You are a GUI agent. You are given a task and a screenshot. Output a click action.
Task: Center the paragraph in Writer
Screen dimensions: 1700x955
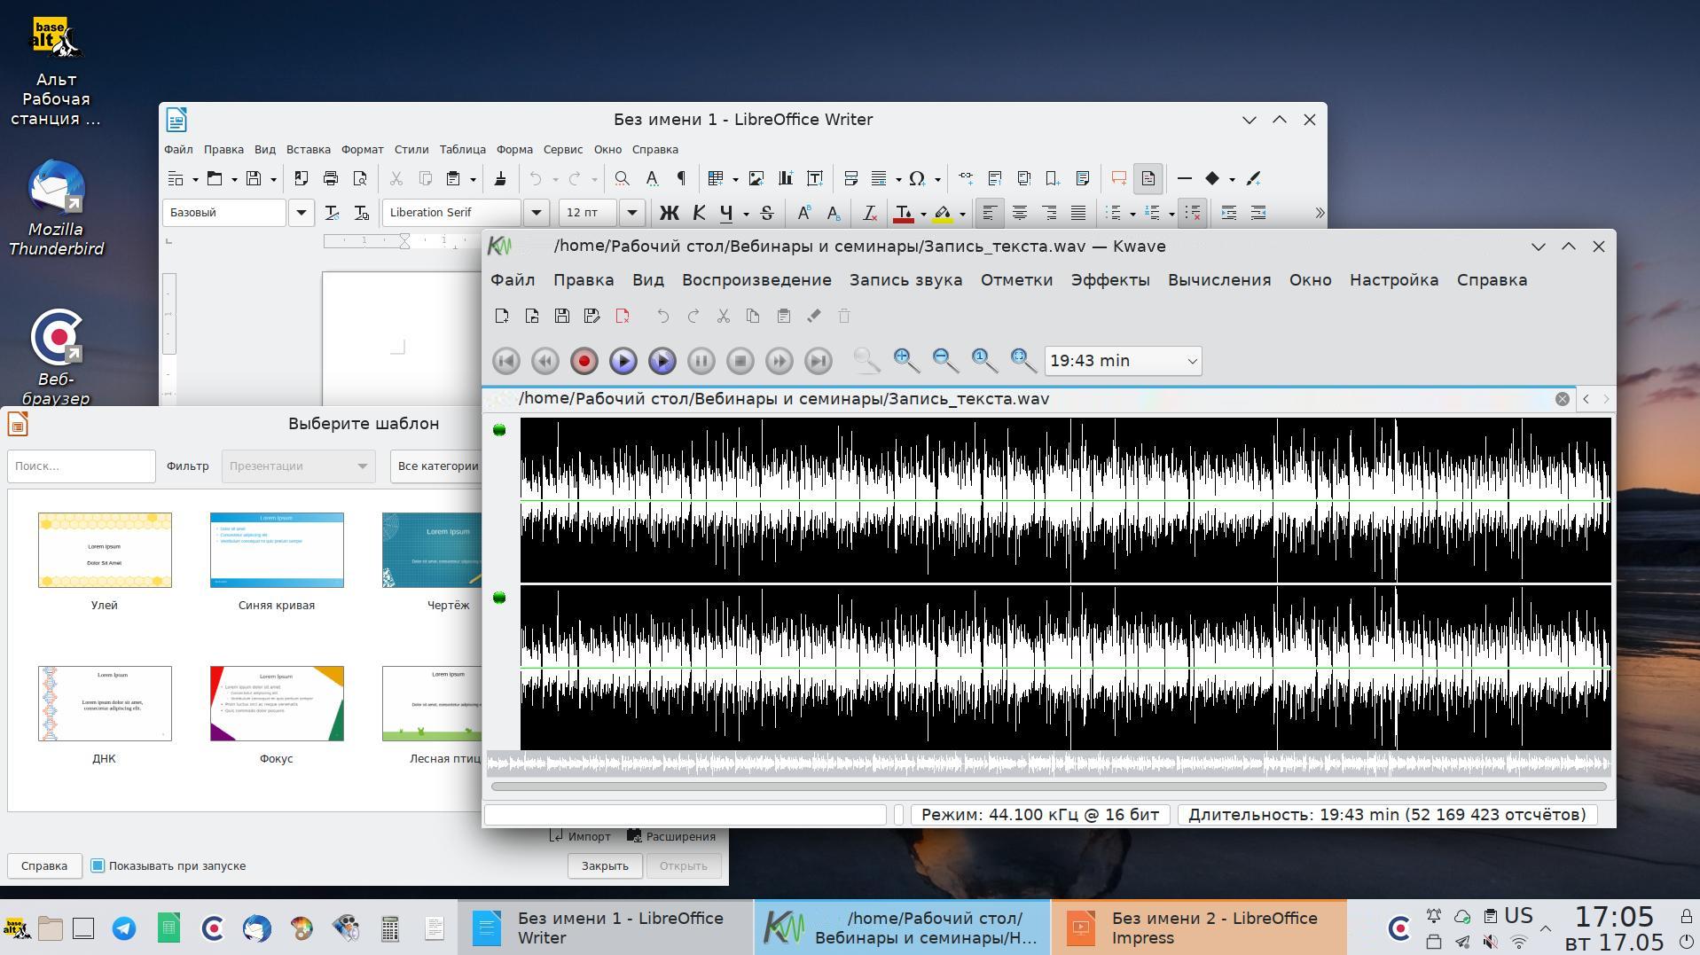pos(1020,213)
